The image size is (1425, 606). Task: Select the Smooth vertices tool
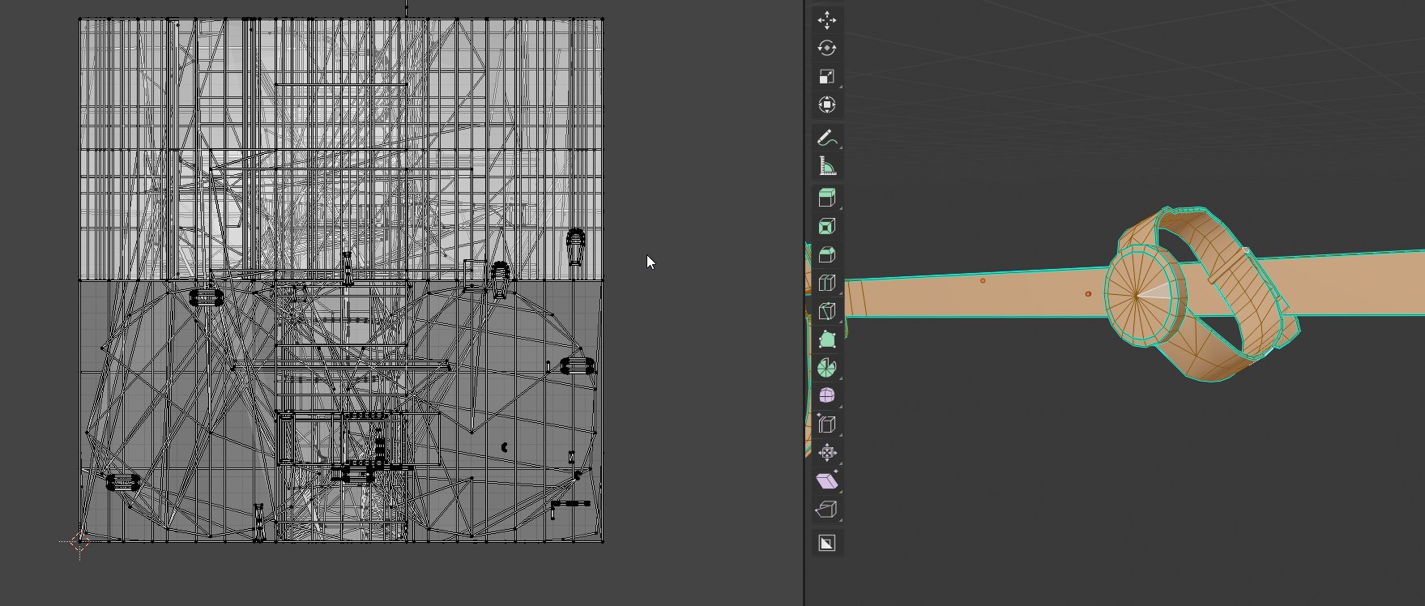click(826, 396)
